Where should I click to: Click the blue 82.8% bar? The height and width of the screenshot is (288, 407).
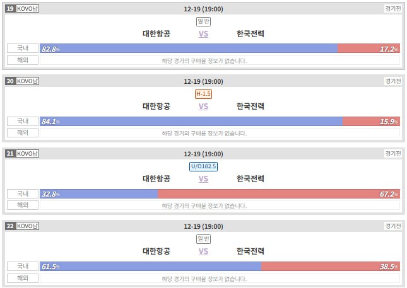point(189,49)
